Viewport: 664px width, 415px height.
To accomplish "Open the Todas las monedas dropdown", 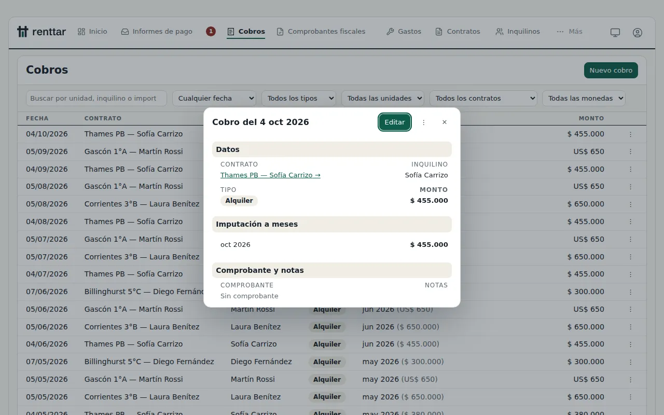I will coord(584,98).
